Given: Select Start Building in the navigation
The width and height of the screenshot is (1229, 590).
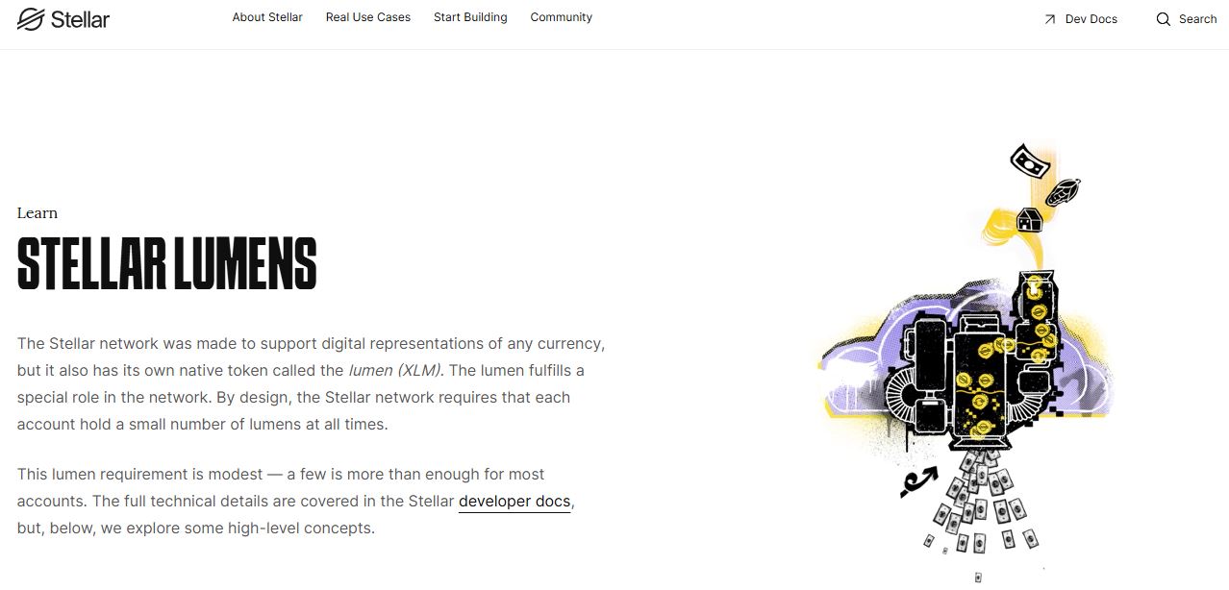Looking at the screenshot, I should [470, 17].
